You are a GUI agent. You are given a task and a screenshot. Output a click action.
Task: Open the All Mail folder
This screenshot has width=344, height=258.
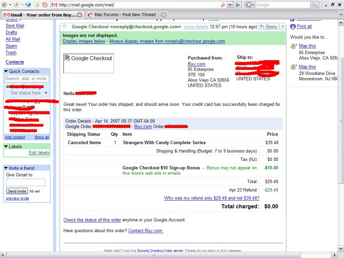pos(13,39)
